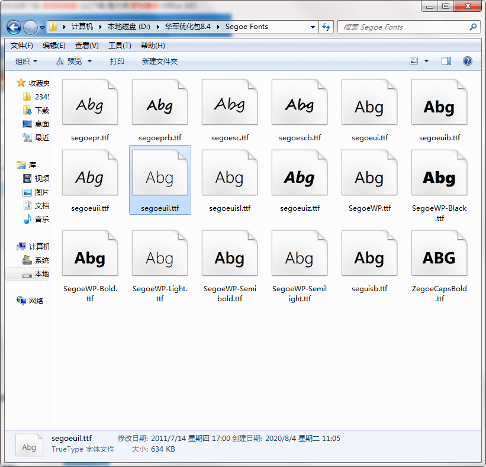
Task: Open the 文件(F) menu
Action: [22, 46]
